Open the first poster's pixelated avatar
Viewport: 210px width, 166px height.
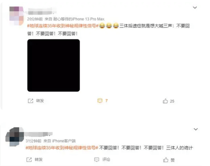point(17,16)
